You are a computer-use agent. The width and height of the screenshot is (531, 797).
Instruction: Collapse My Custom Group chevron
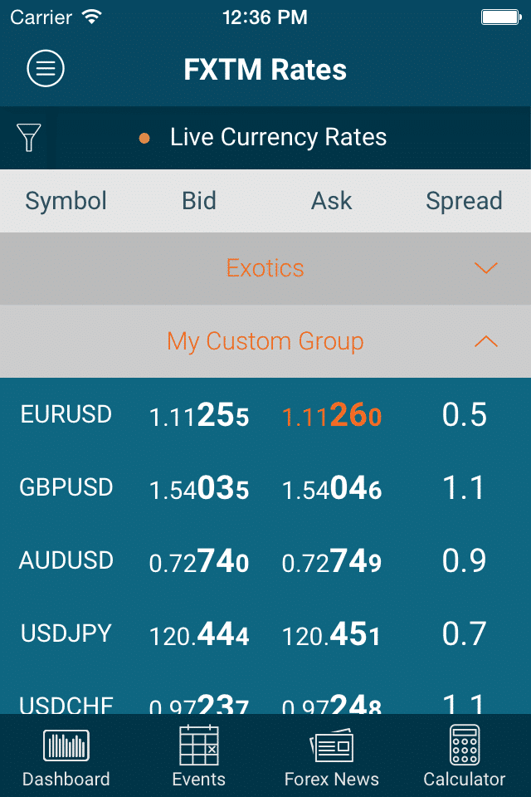pyautogui.click(x=485, y=341)
